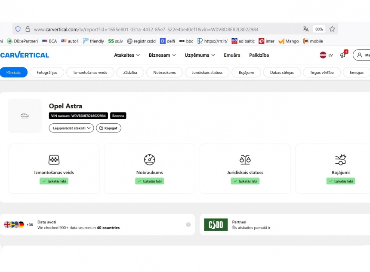Click the CSDD partner logo
Screen dimensions: 370x272
coord(216,225)
